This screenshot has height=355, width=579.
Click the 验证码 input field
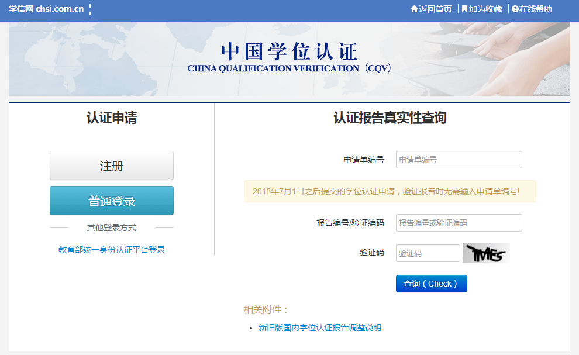point(428,253)
